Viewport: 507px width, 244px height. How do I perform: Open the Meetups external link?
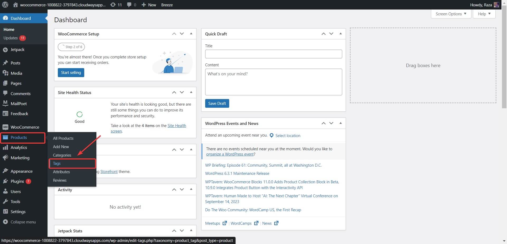[216, 223]
